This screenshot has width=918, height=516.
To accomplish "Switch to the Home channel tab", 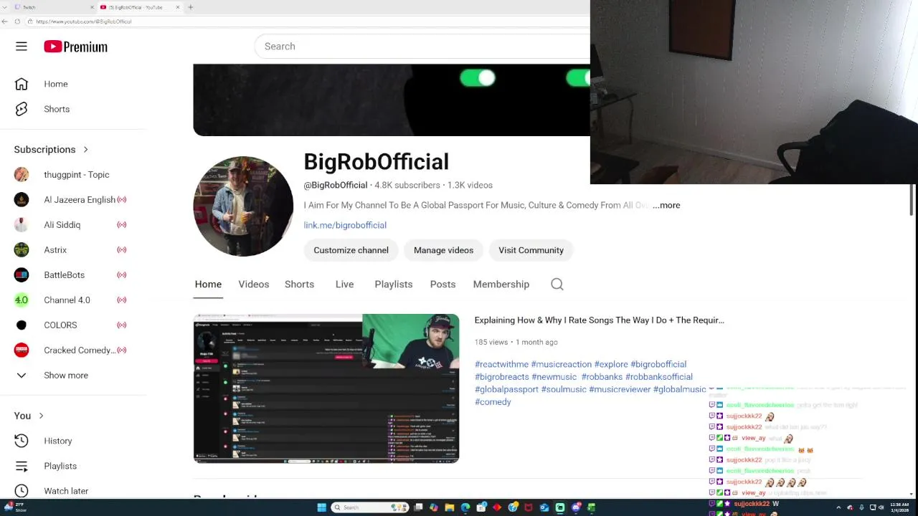I will 208,285.
